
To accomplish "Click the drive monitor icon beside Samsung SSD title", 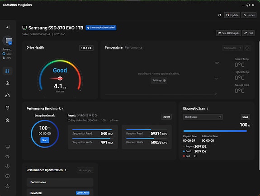I will click(x=24, y=28).
